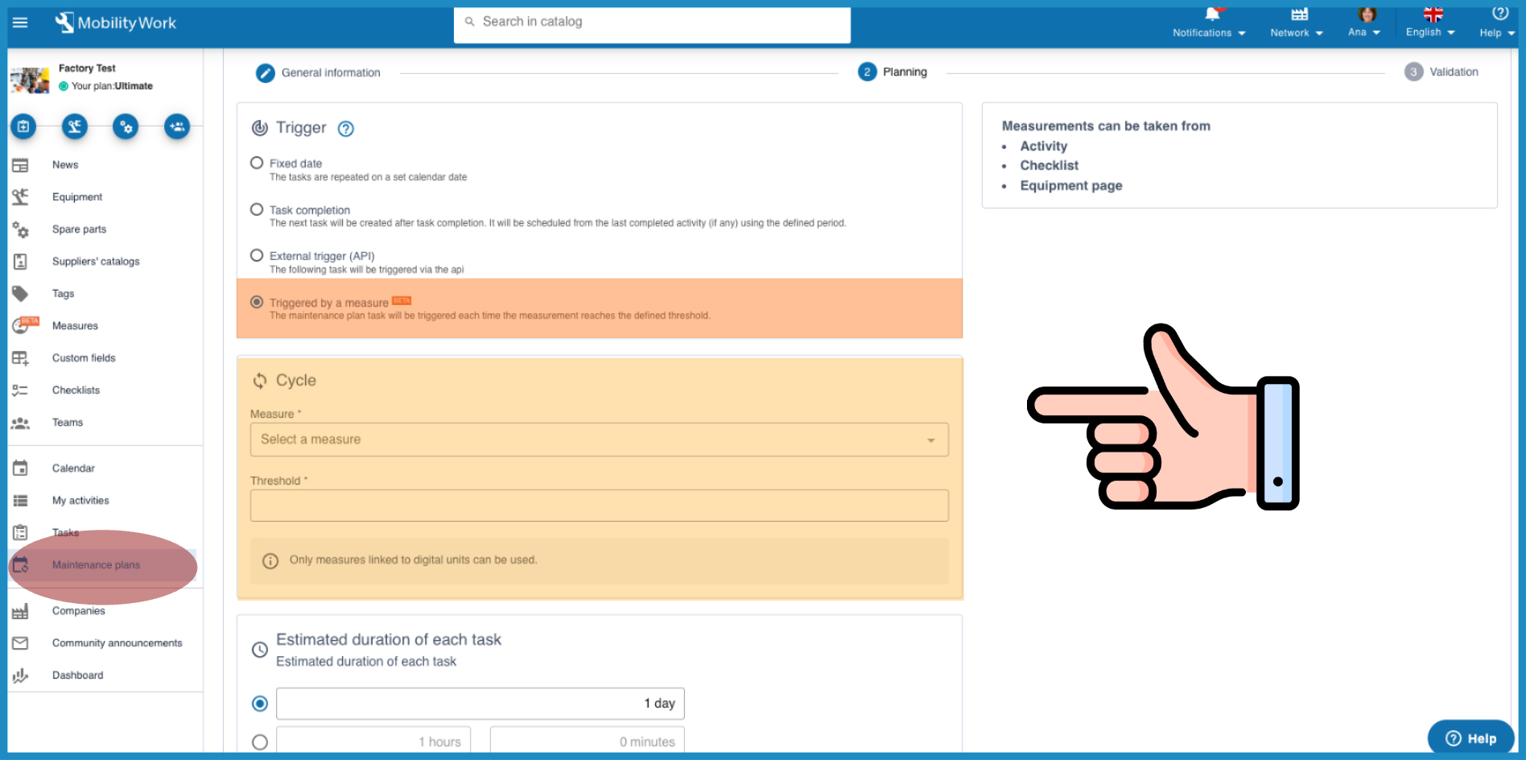Open the Spare parts sidebar item
The width and height of the screenshot is (1526, 760).
79,229
